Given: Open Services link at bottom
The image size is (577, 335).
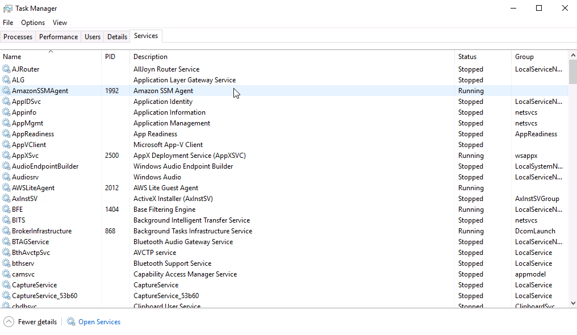Looking at the screenshot, I should [99, 322].
